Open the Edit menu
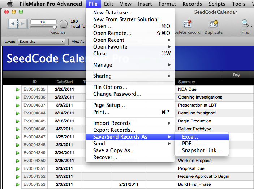This screenshot has width=254, height=189. (108, 4)
